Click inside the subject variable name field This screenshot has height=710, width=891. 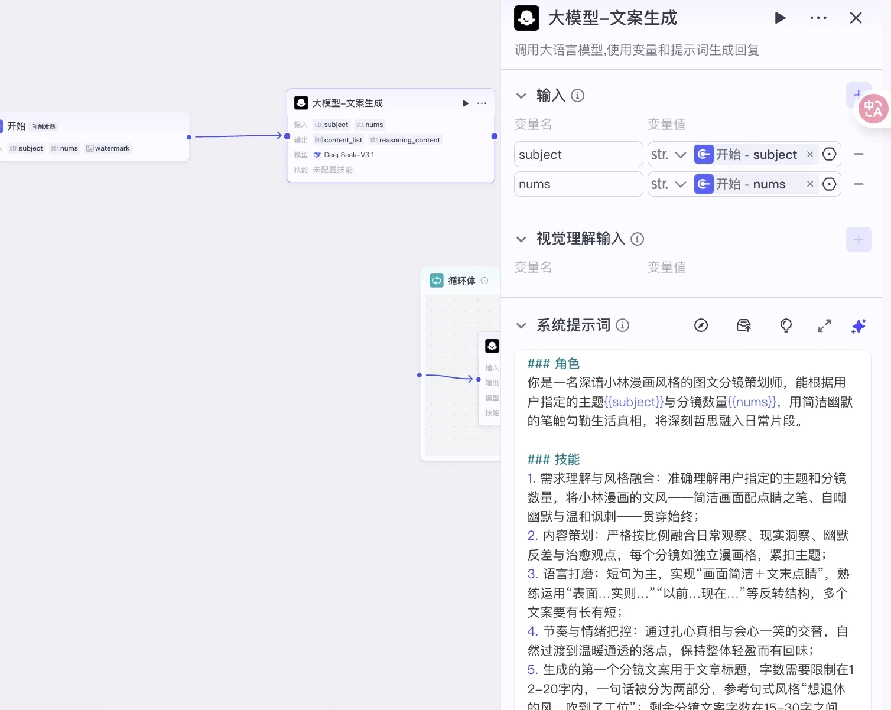tap(578, 154)
